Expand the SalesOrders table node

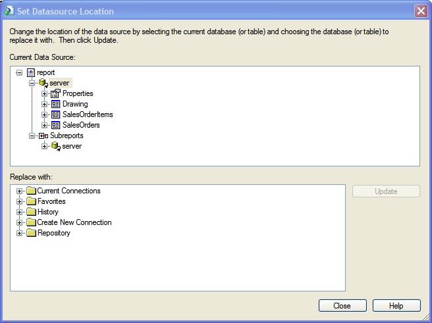(45, 125)
